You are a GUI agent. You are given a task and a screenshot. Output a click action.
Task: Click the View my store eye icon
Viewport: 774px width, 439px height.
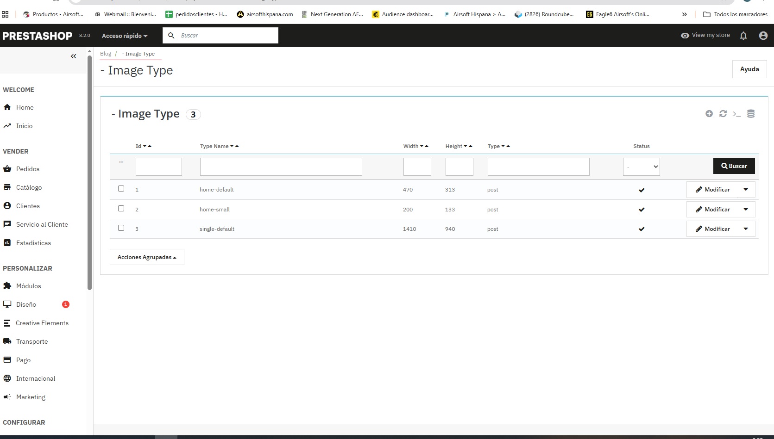[685, 36]
